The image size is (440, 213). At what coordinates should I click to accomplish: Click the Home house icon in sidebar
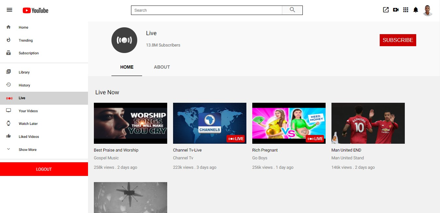pyautogui.click(x=8, y=27)
